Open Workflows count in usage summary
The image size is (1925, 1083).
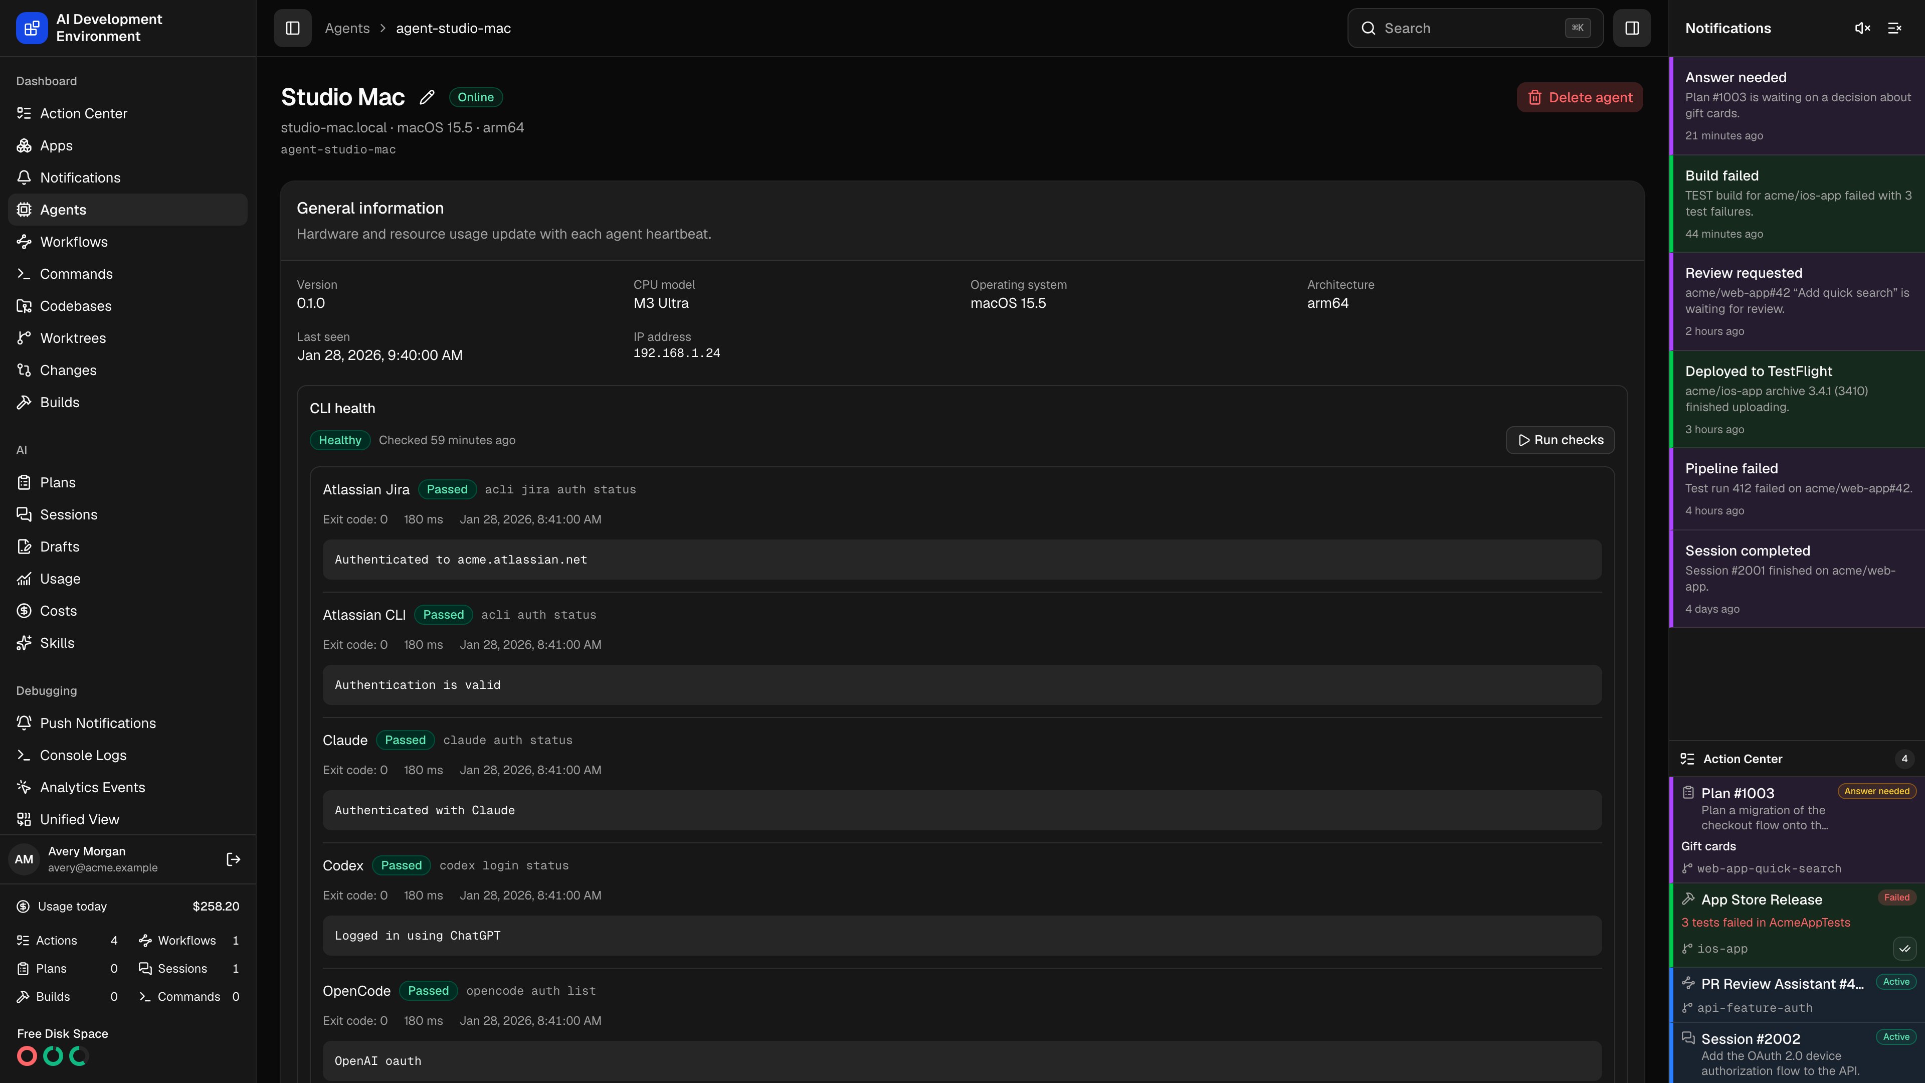tap(188, 941)
